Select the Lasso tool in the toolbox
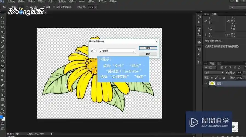Image resolution: width=246 pixels, height=137 pixels. click(x=2, y=27)
